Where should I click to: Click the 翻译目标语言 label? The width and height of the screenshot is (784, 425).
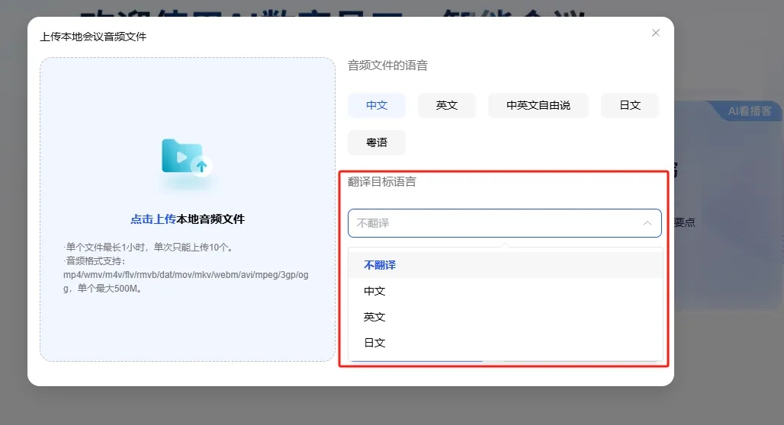[382, 181]
